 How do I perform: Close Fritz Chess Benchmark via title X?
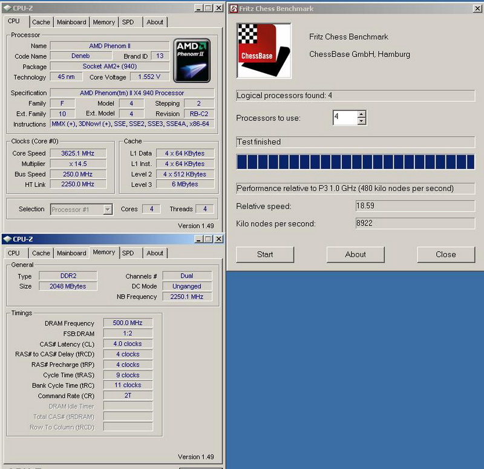[x=477, y=8]
